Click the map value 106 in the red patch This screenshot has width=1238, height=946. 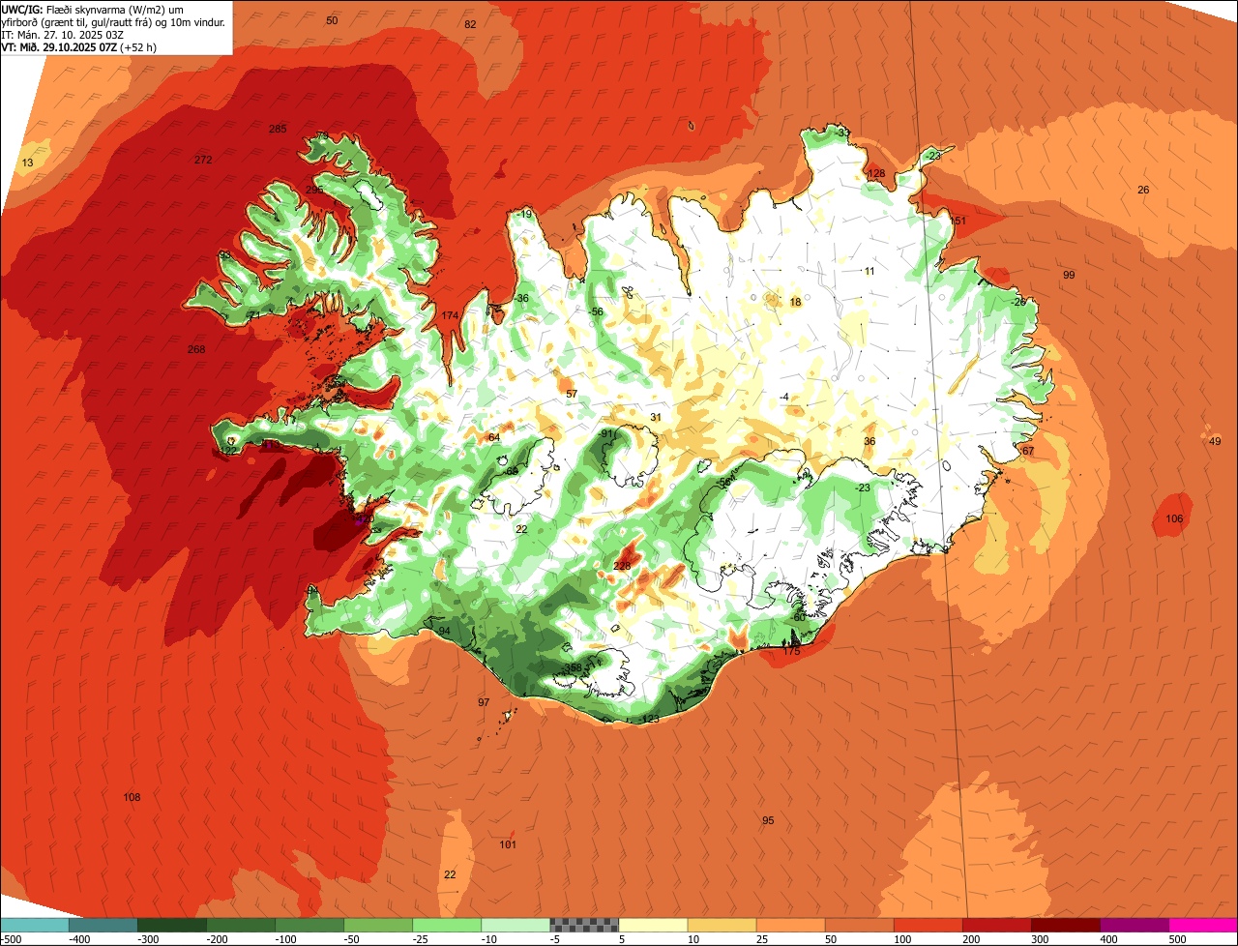(x=1174, y=519)
